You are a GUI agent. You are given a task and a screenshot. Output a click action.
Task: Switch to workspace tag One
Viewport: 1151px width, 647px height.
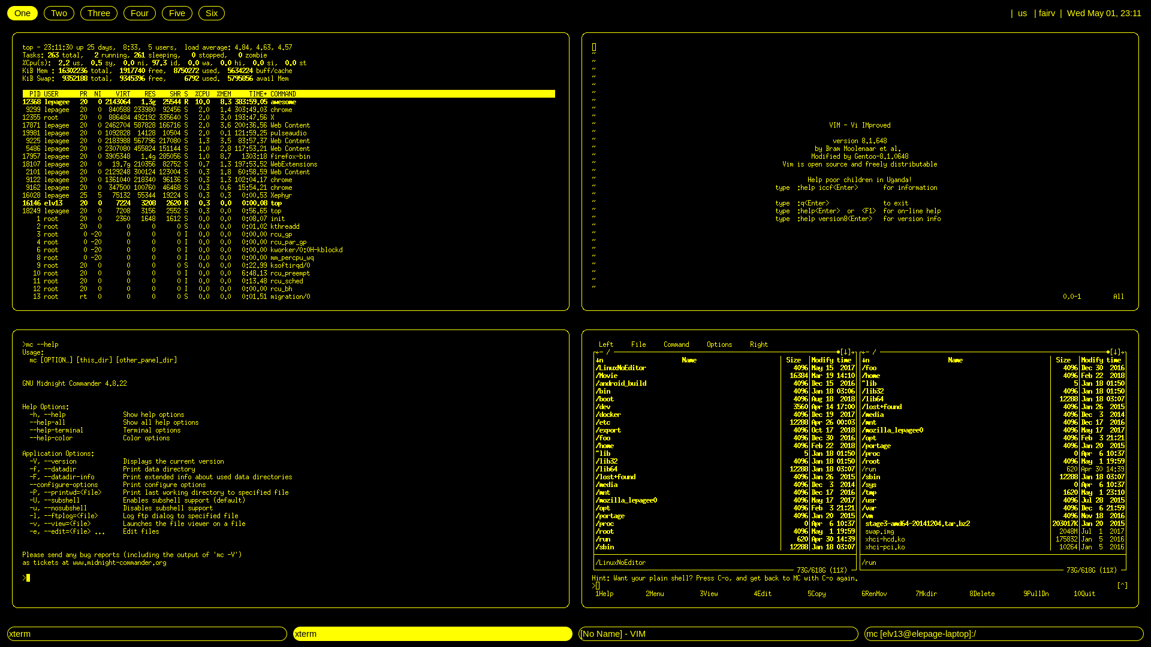tap(22, 13)
